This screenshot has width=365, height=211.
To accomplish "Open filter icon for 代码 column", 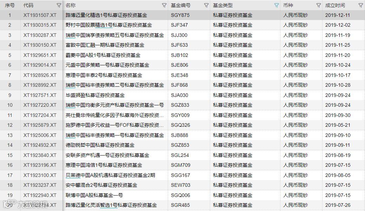I will point(59,5).
